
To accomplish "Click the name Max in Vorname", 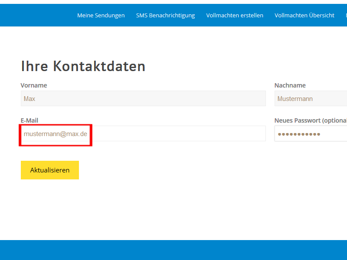I will coord(29,99).
